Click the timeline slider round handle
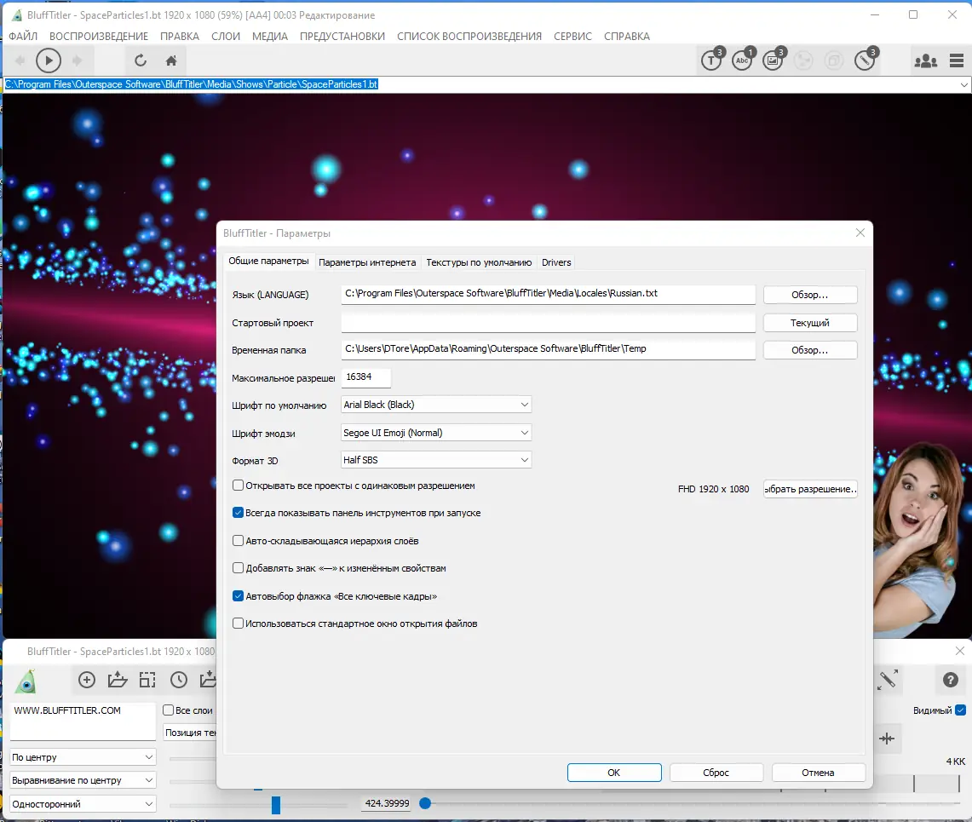 [x=424, y=803]
